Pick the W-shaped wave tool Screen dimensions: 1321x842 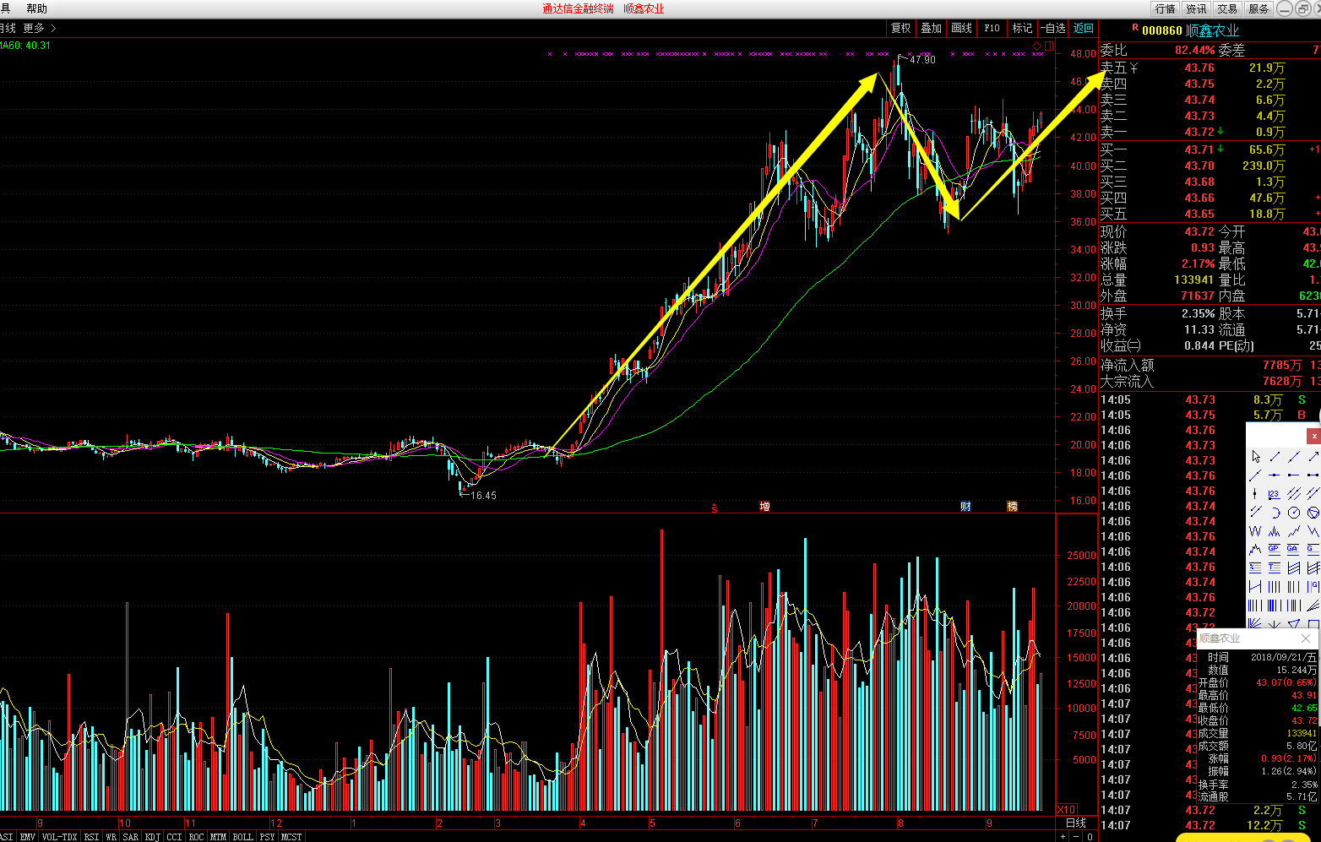(1255, 531)
